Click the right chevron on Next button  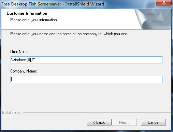(129, 122)
